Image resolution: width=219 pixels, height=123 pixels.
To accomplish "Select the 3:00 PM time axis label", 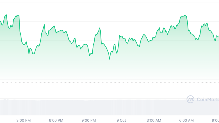I will pos(24,120).
